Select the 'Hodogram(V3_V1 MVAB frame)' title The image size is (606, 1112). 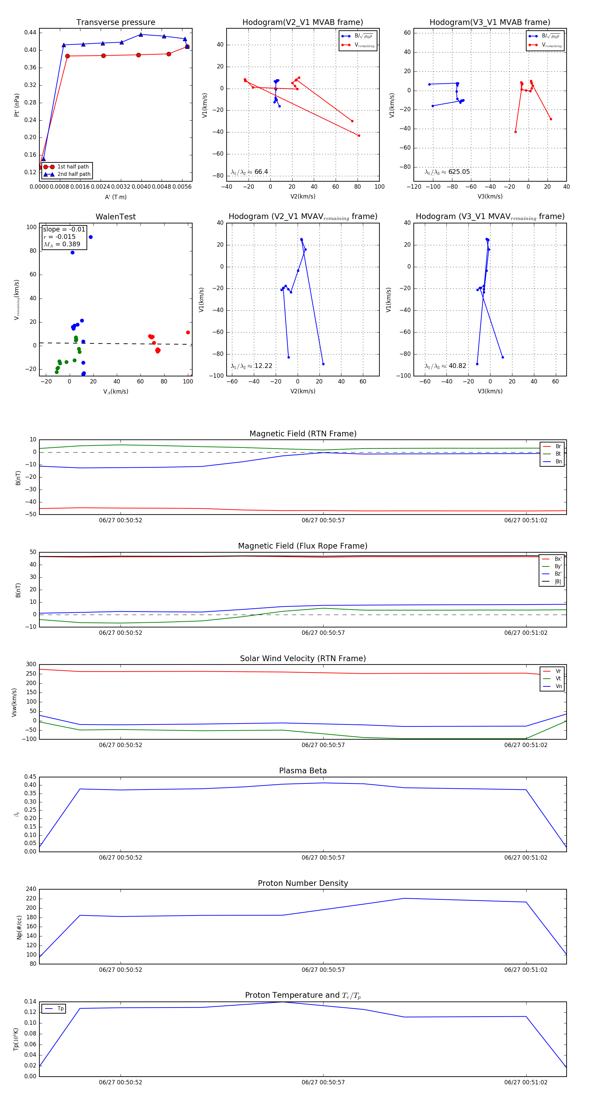pos(490,23)
